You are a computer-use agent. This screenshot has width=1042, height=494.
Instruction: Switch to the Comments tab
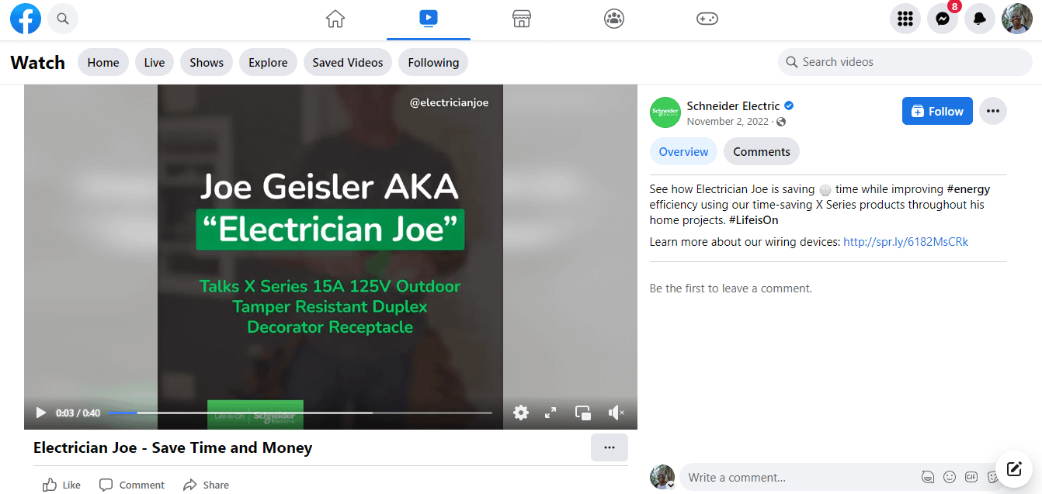click(761, 152)
